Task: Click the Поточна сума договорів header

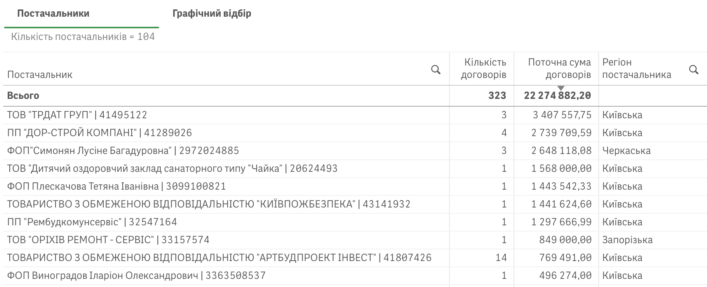Action: point(559,68)
